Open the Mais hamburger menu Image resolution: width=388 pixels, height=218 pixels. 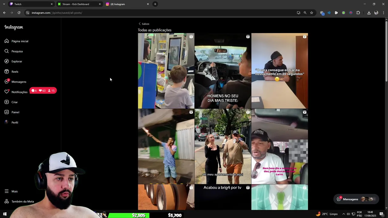(x=11, y=191)
